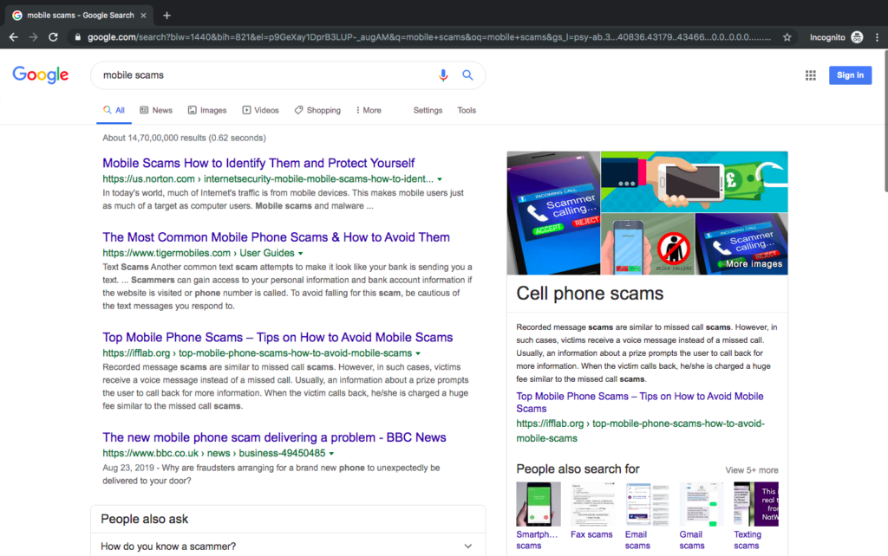888x556 pixels.
Task: Open search Tools
Action: click(x=467, y=110)
